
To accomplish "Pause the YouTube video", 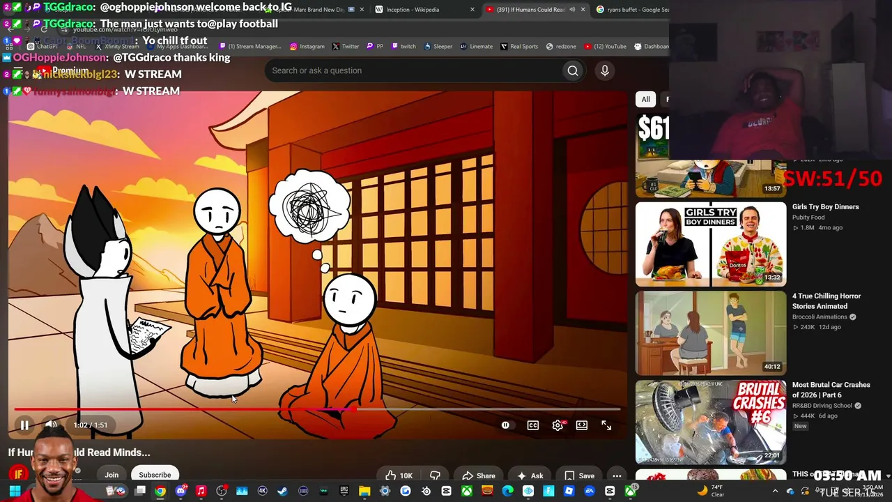I will [x=24, y=425].
